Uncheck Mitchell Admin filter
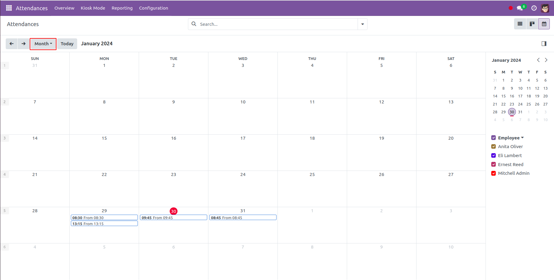This screenshot has width=554, height=280. tap(493, 173)
